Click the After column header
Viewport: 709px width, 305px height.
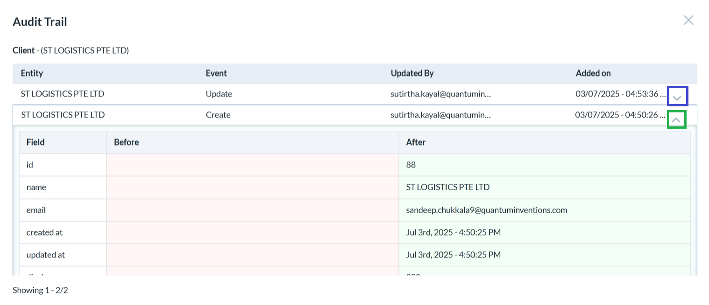click(x=415, y=142)
